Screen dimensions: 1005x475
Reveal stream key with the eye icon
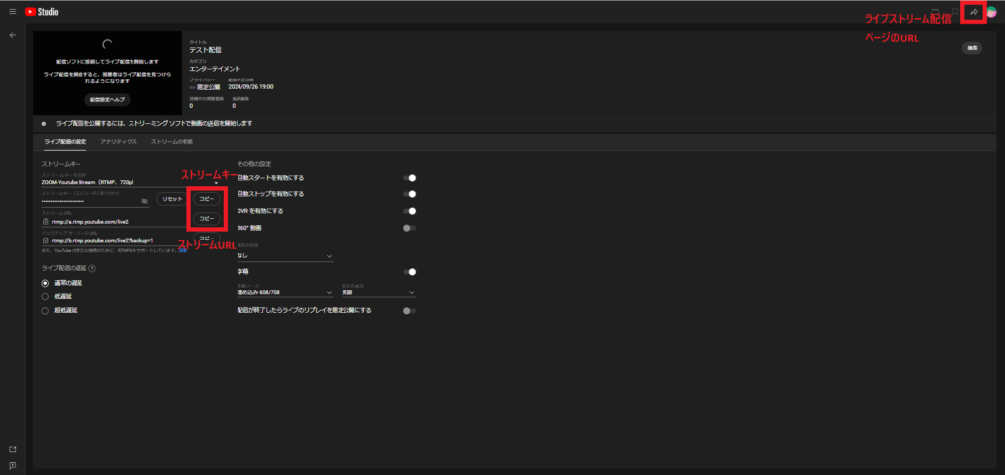(x=144, y=200)
